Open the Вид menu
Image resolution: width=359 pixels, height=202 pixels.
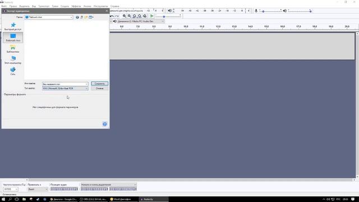point(34,6)
